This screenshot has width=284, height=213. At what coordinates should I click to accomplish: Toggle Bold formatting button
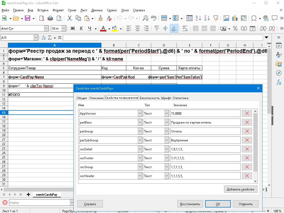pos(73,28)
